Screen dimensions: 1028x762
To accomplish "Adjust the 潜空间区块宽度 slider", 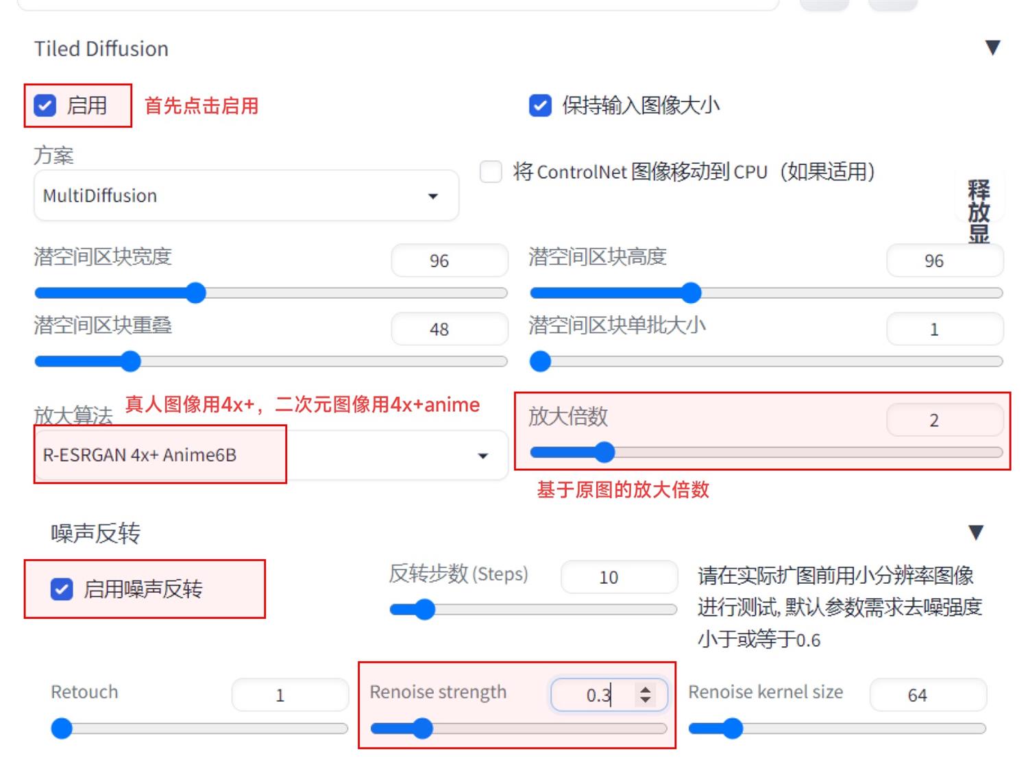I will click(271, 293).
